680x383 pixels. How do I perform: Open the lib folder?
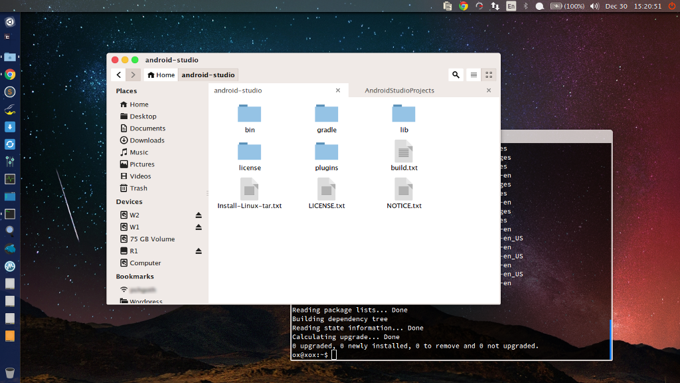(x=404, y=118)
